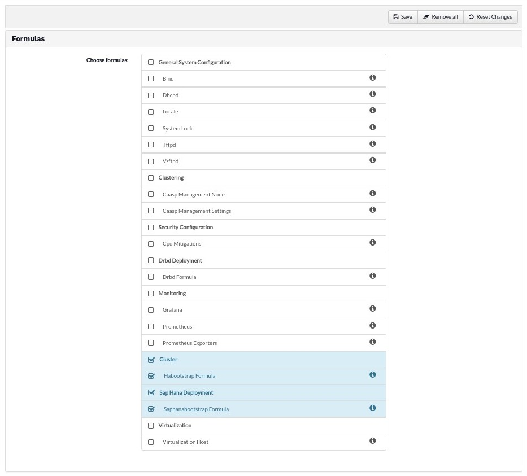Click Grafana's info icon
527x476 pixels.
point(372,309)
